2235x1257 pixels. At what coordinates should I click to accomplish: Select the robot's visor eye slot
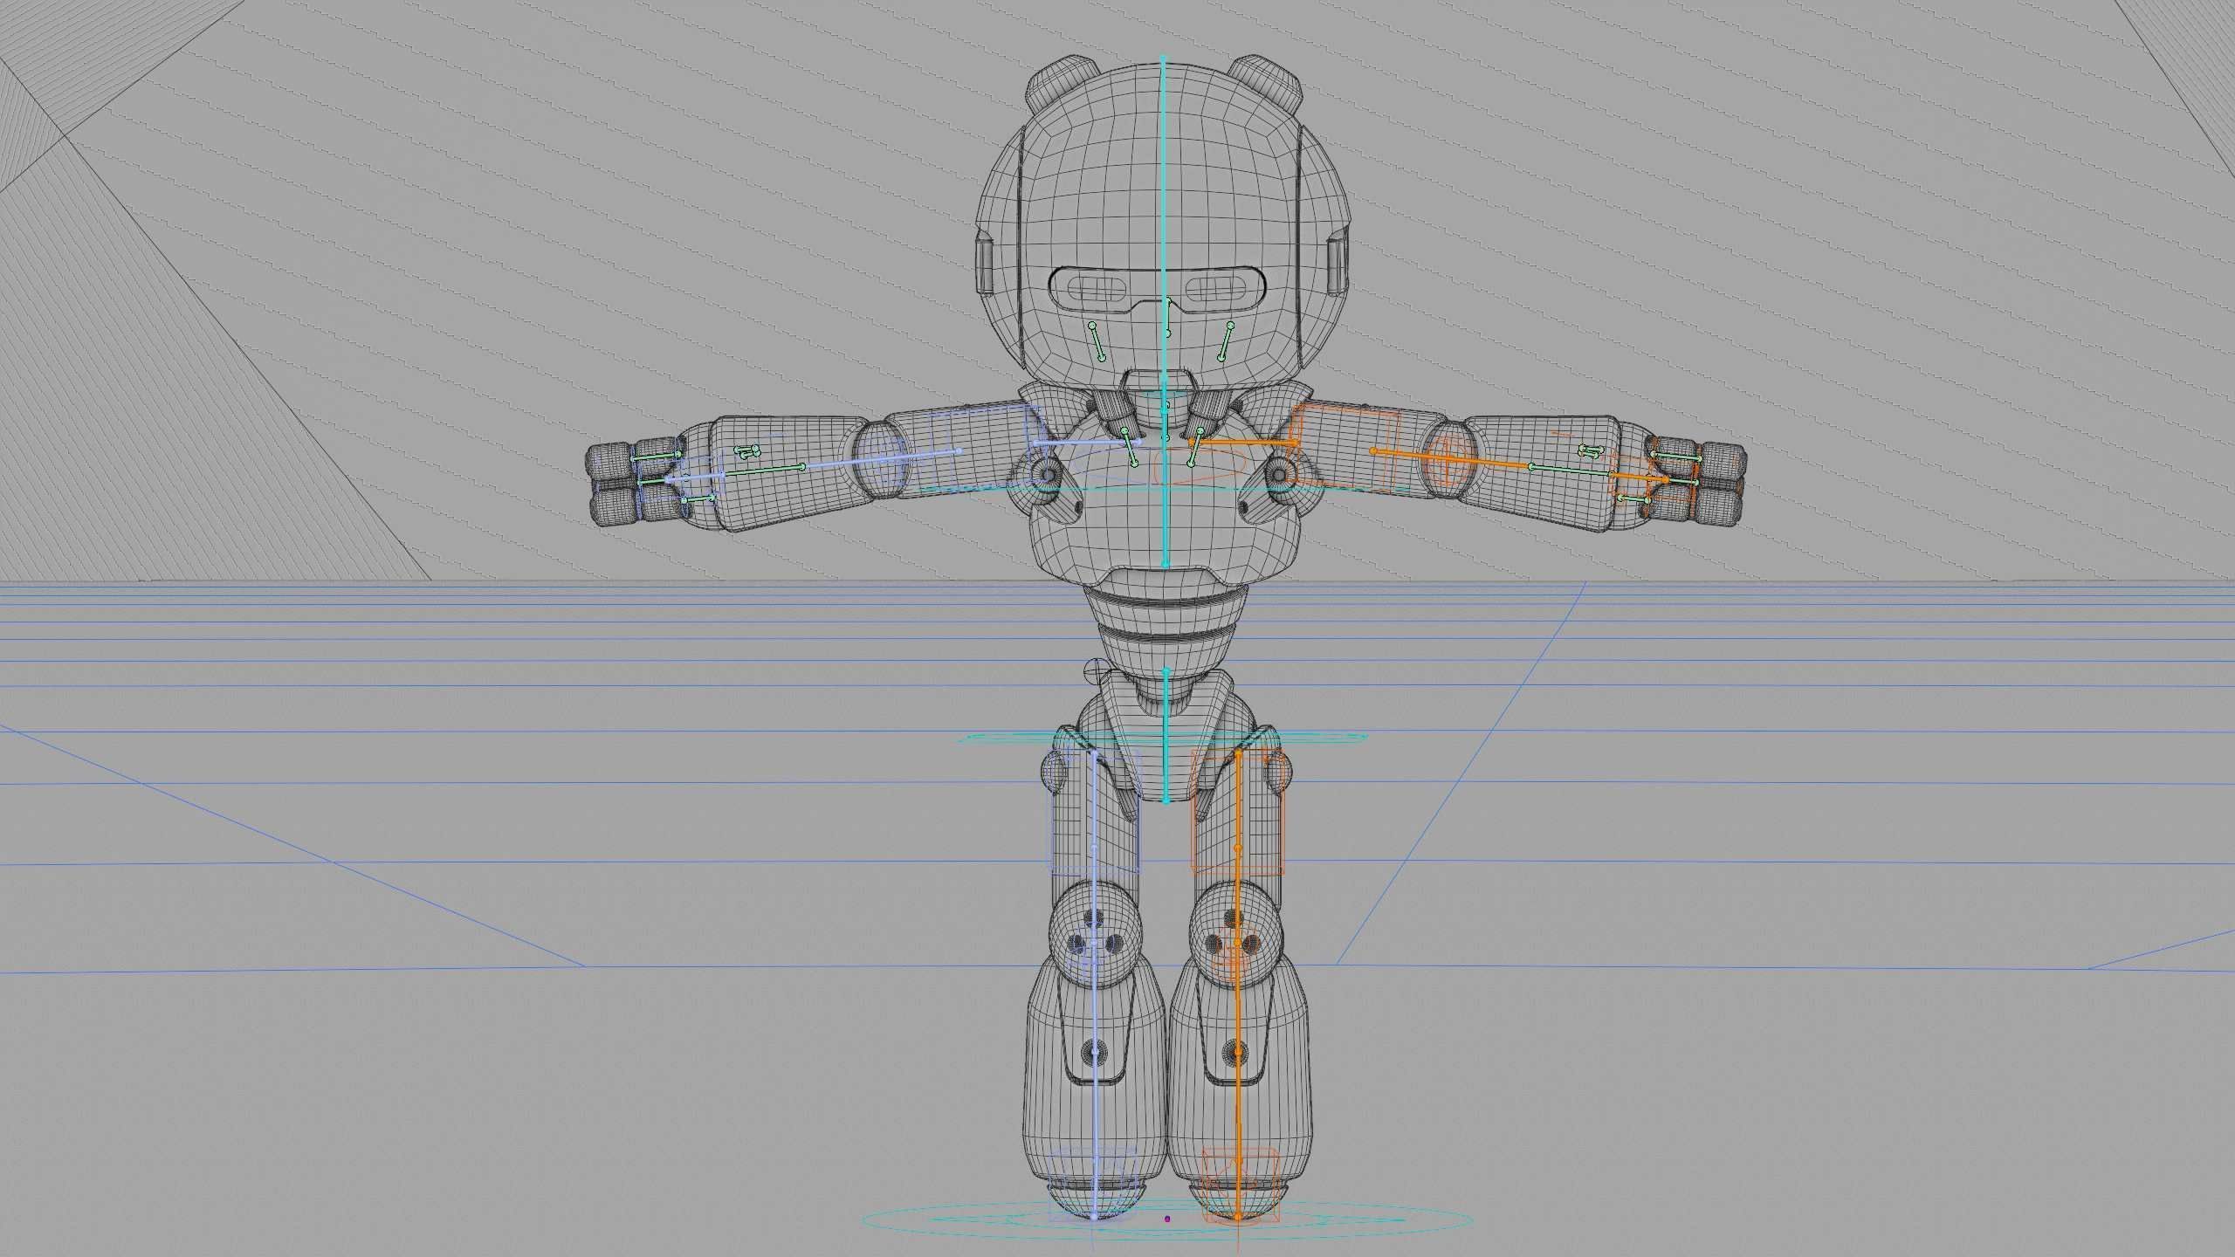1156,290
